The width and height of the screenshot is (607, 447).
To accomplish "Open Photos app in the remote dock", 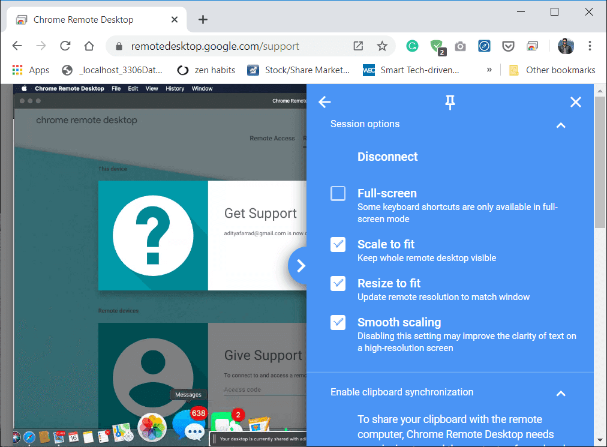I will click(152, 428).
